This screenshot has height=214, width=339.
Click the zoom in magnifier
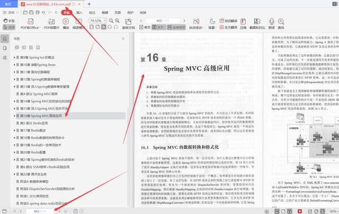click(x=117, y=21)
